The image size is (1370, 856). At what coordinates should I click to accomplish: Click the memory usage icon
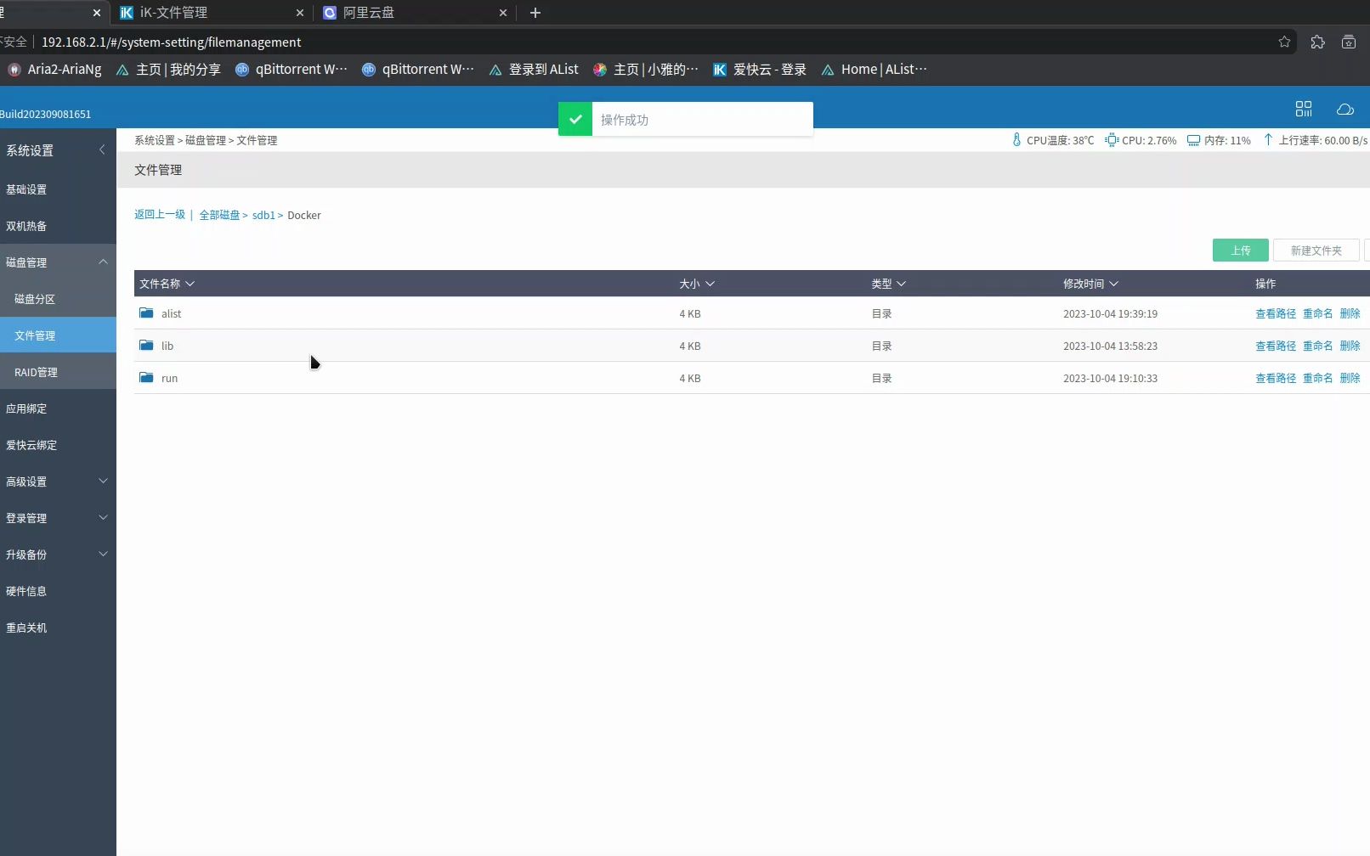(1194, 140)
